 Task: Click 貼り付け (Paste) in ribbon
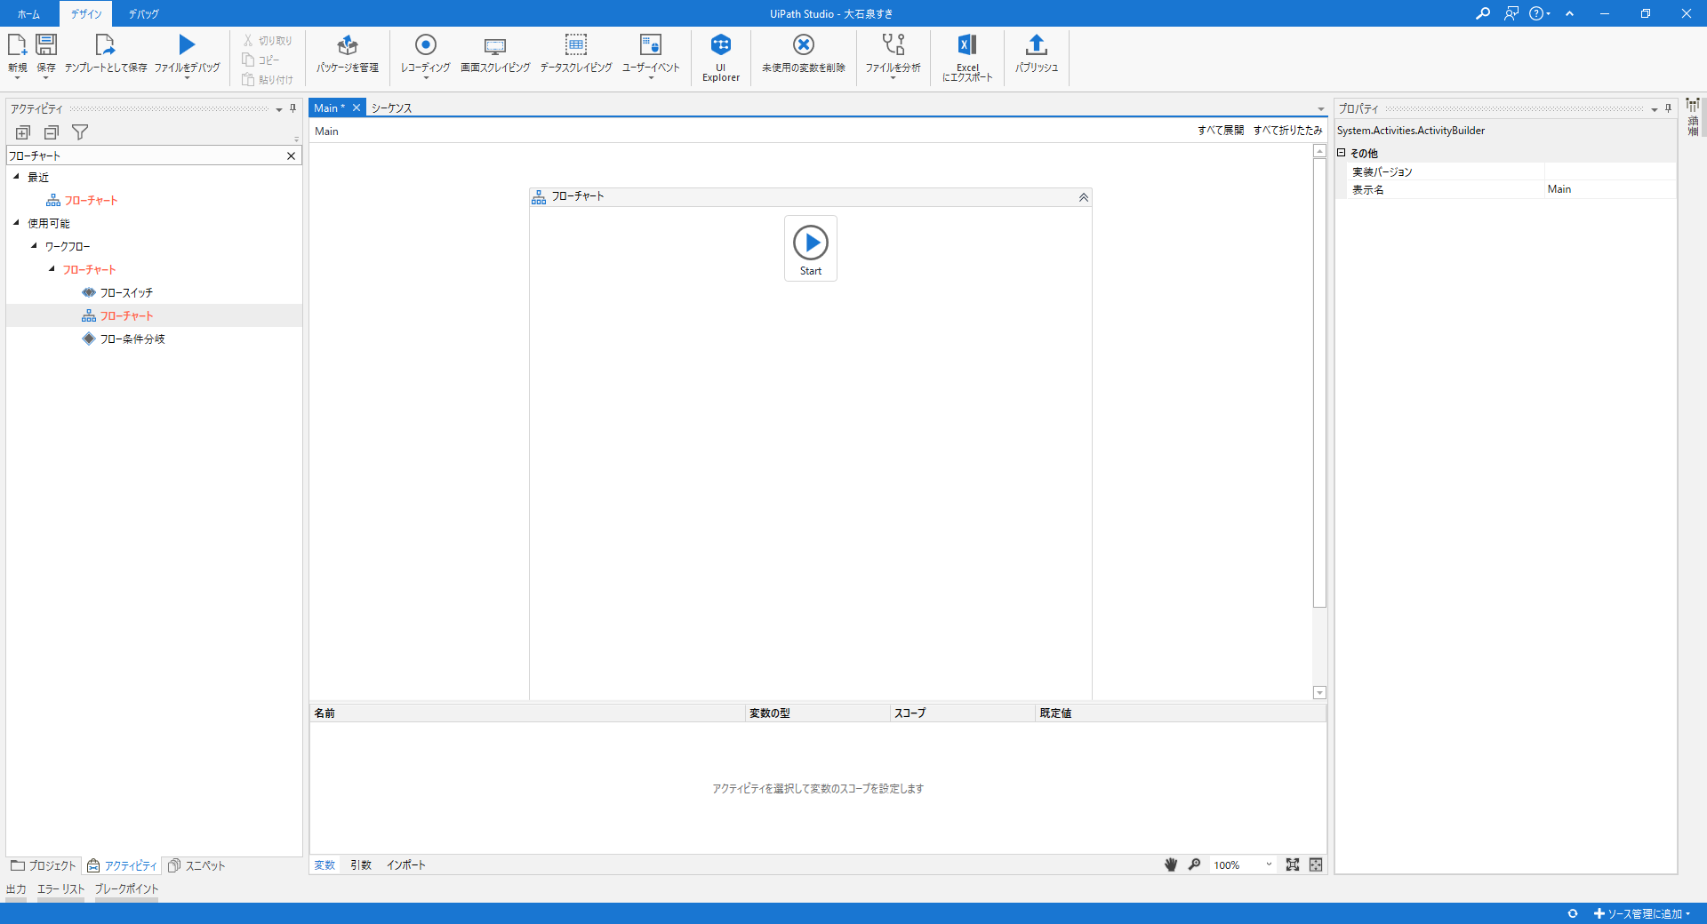click(x=268, y=80)
